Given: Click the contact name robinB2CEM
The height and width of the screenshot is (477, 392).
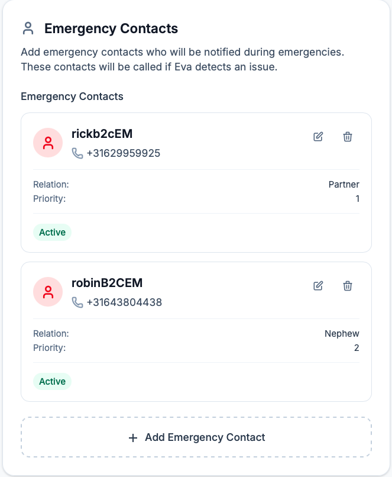Looking at the screenshot, I should click(x=106, y=283).
